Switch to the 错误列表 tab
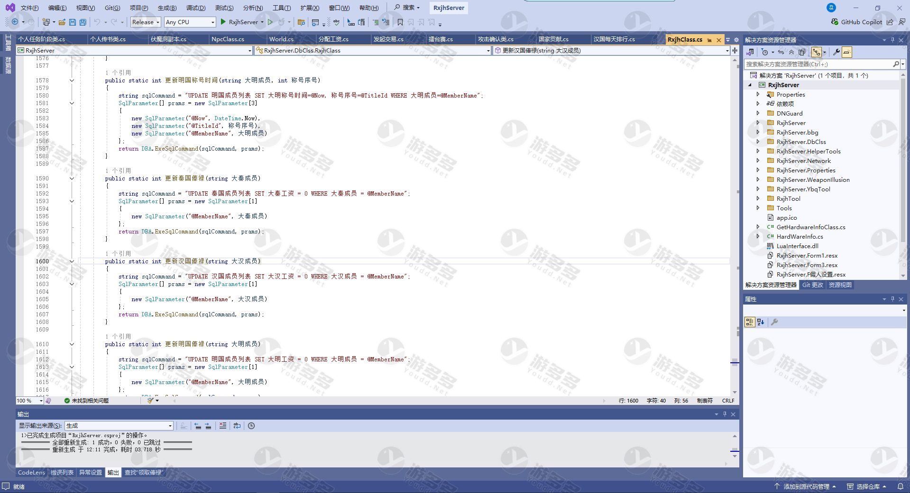The width and height of the screenshot is (910, 493). coord(62,472)
